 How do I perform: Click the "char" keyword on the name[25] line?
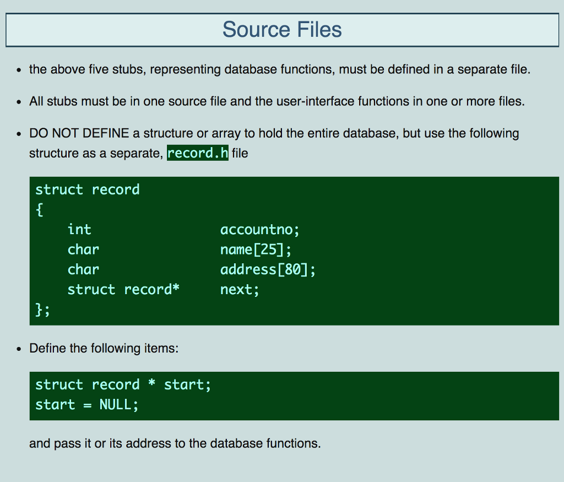(83, 250)
